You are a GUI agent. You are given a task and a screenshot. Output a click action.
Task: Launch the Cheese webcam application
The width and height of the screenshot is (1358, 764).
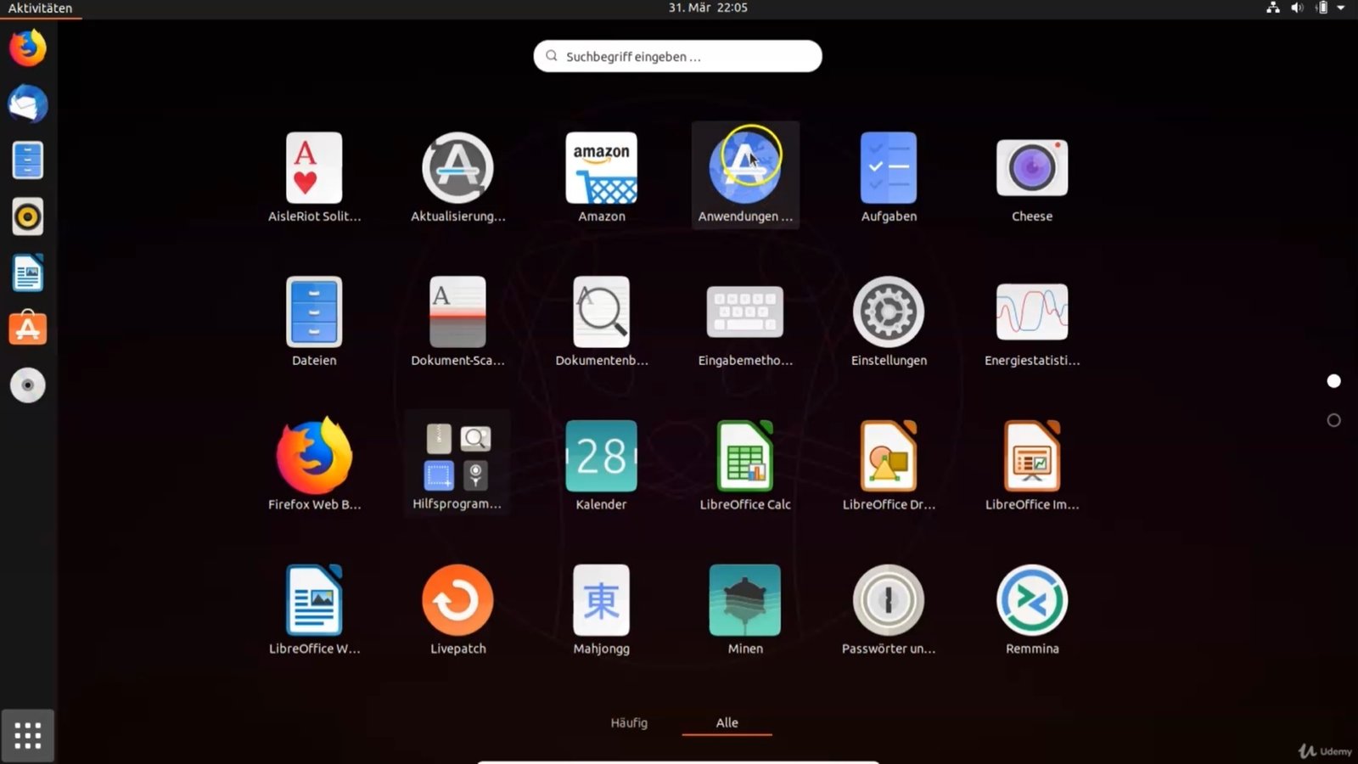tap(1031, 169)
